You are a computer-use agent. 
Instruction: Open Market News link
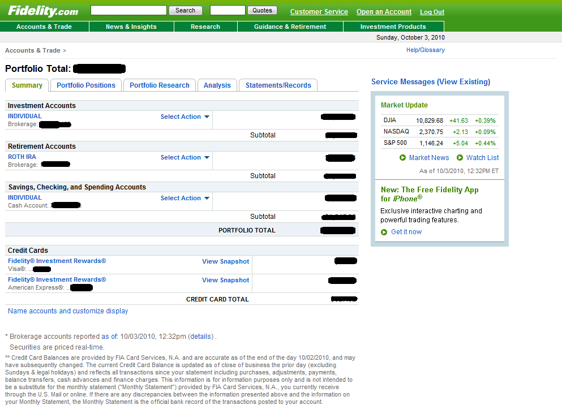(428, 158)
